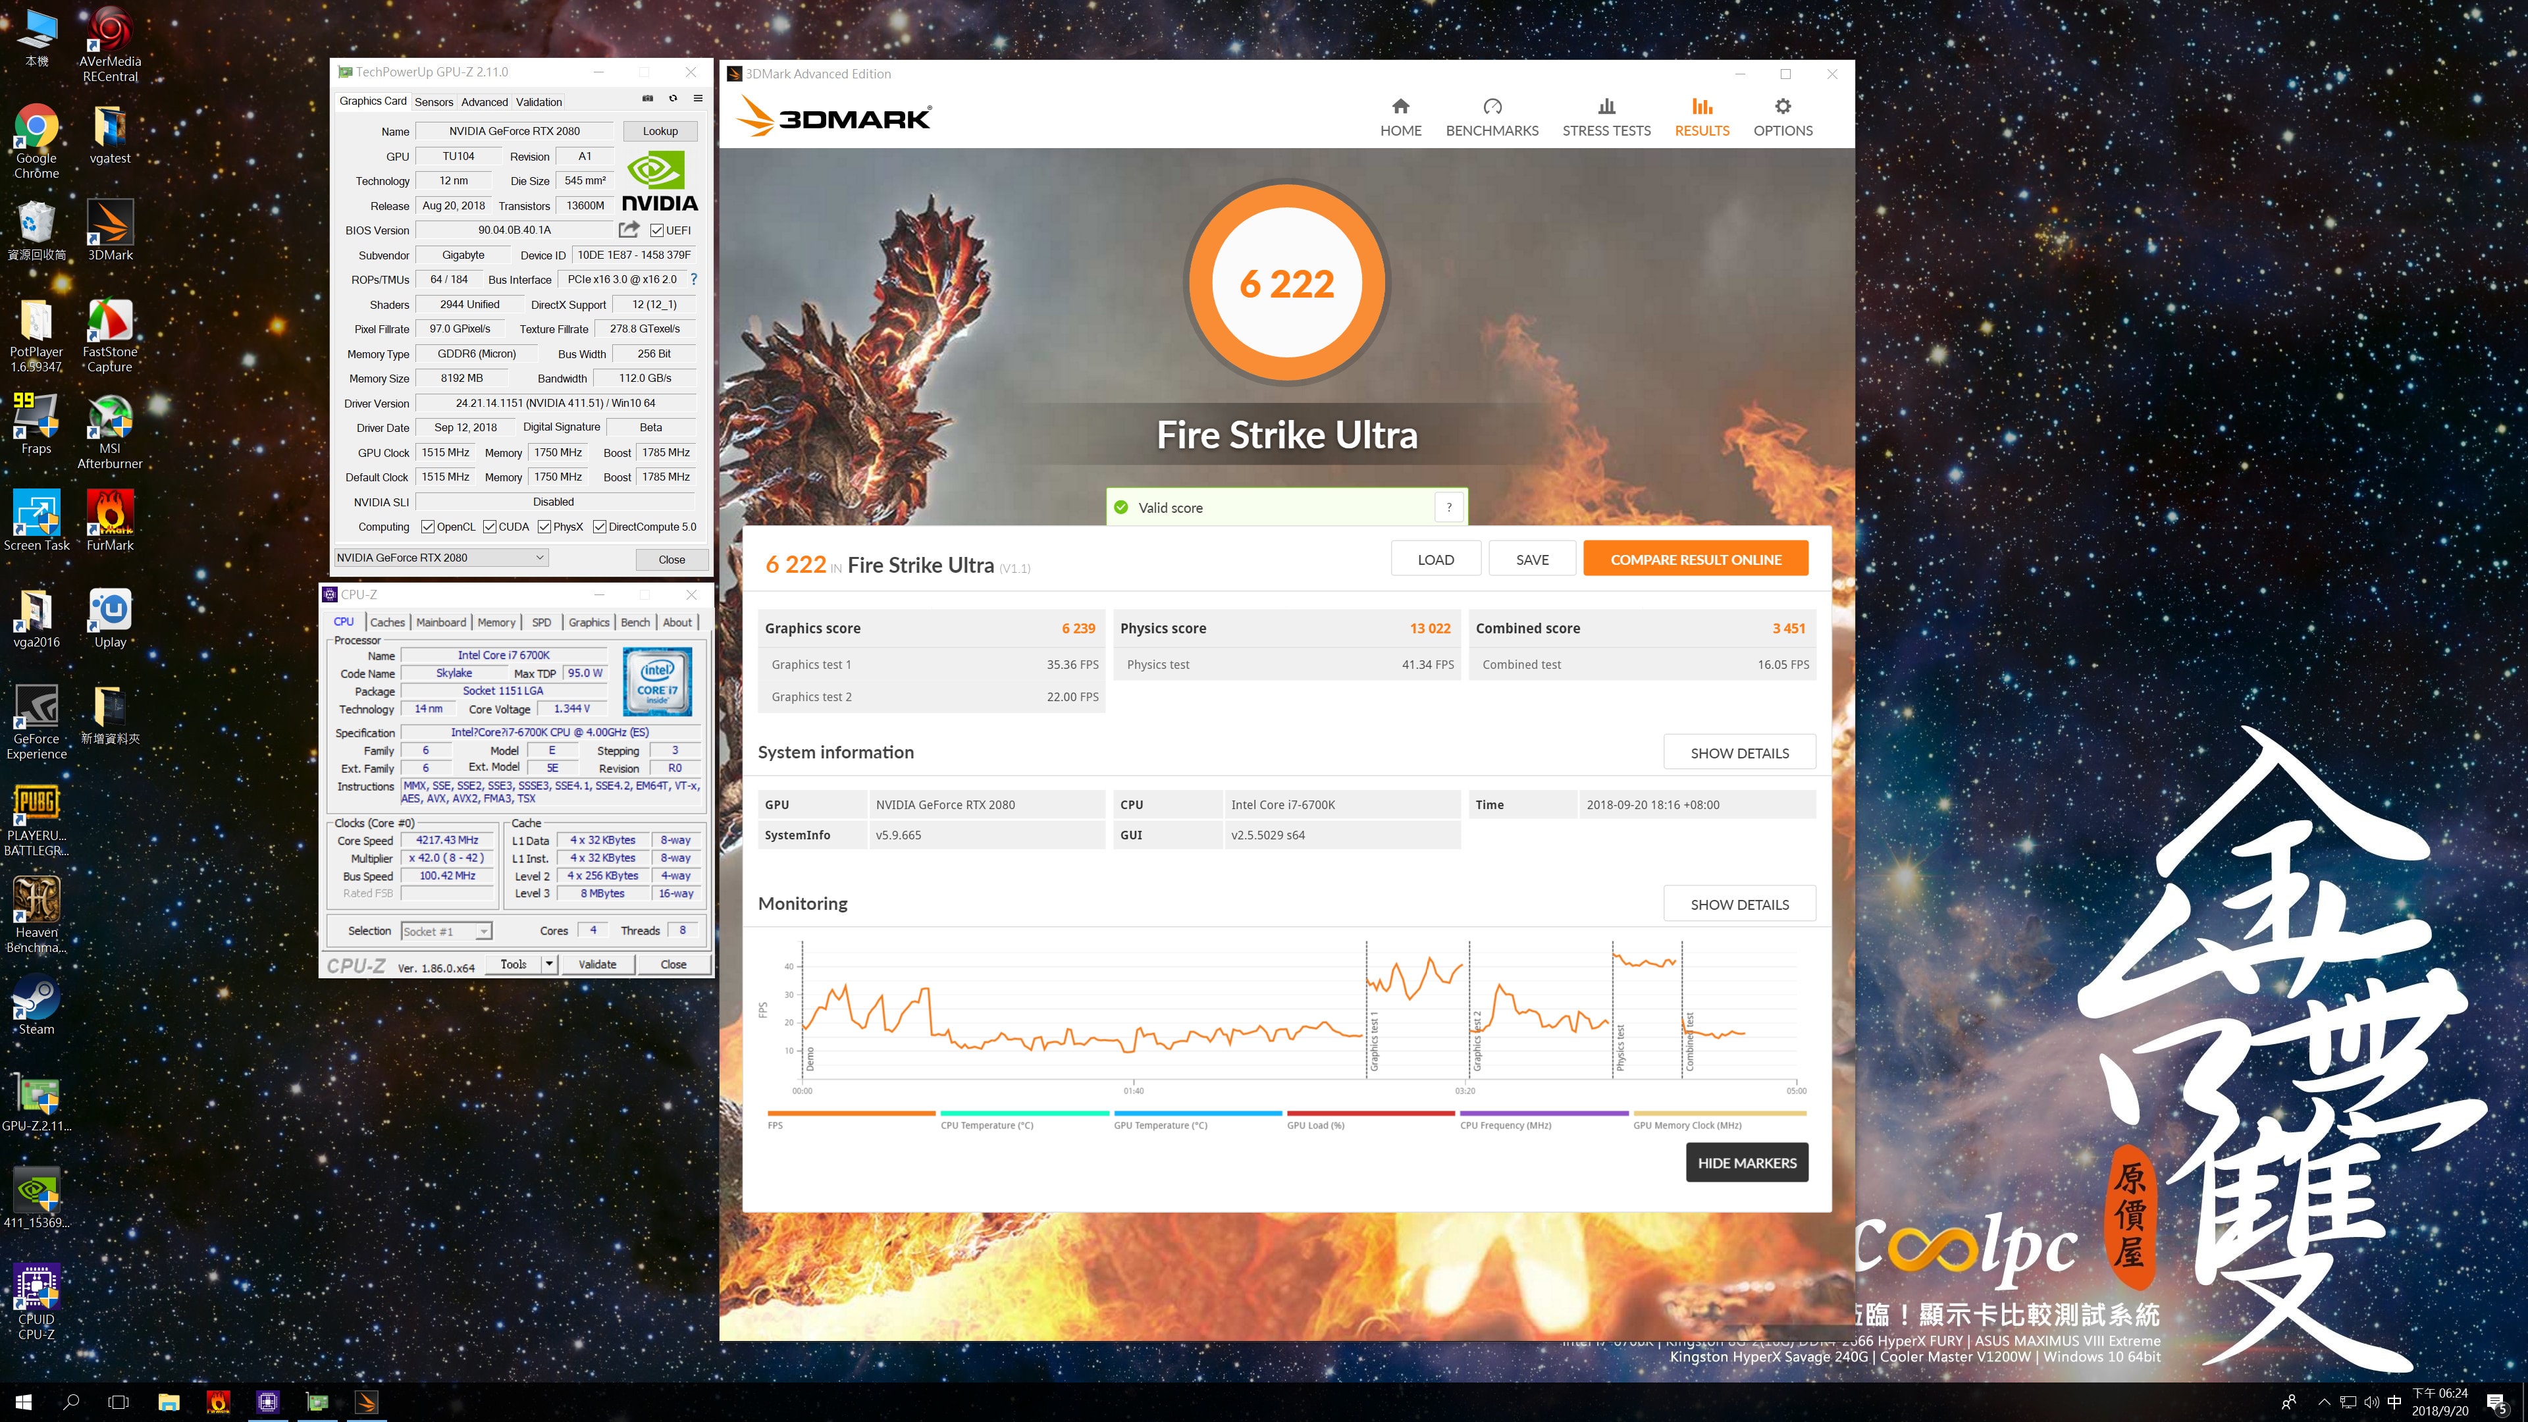Switch to the Memory tab in CPU-Z
The height and width of the screenshot is (1422, 2528).
(x=496, y=622)
